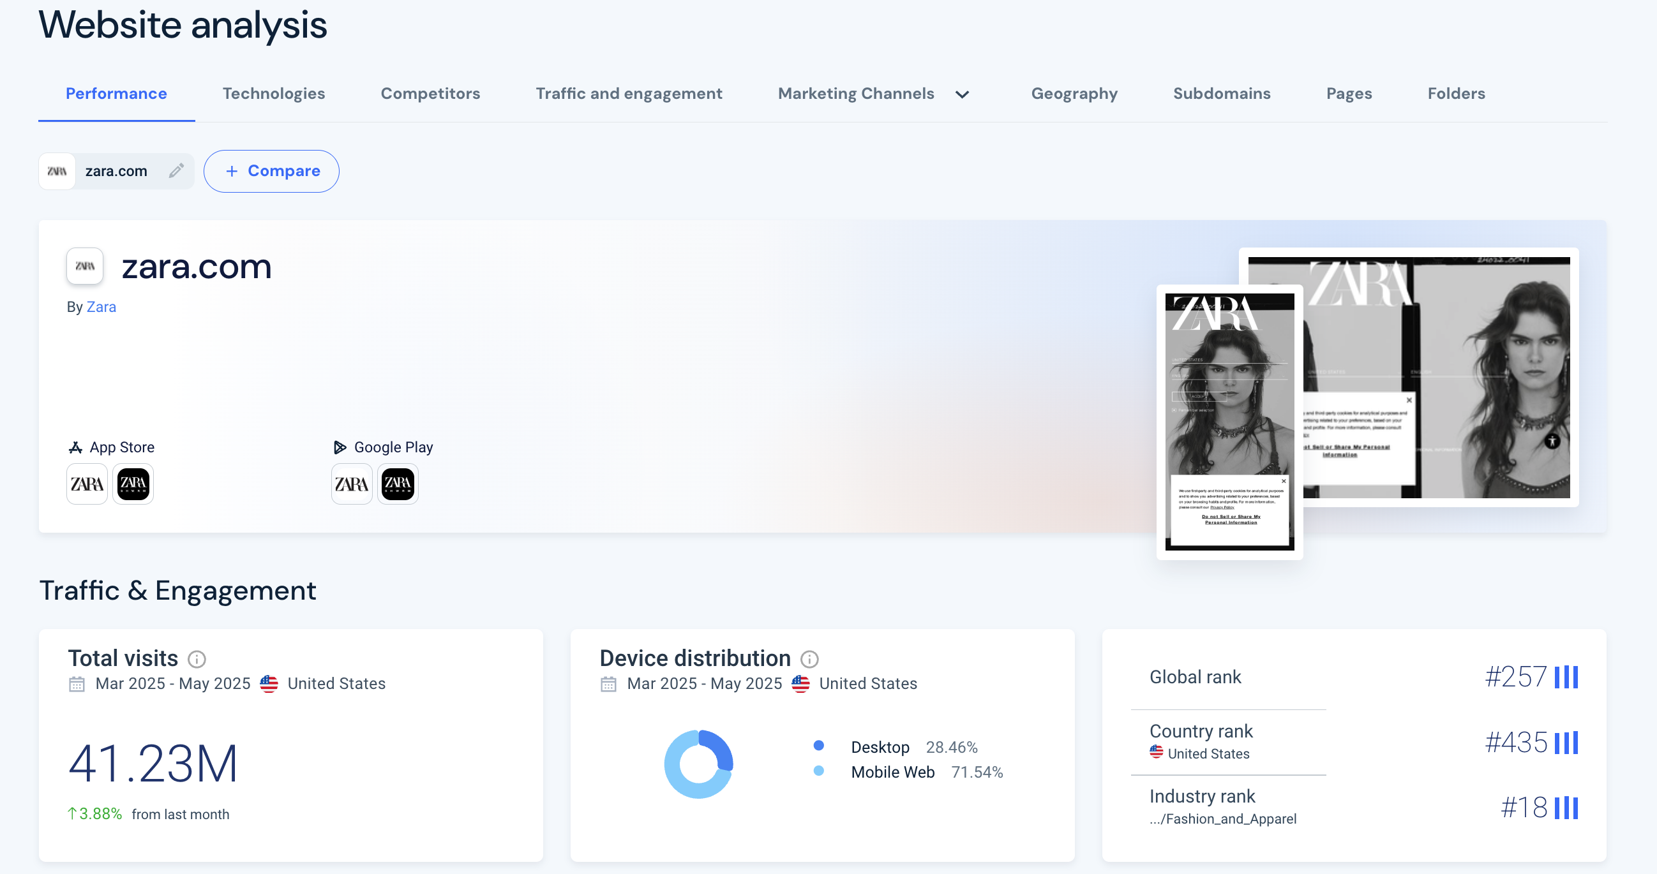This screenshot has height=874, width=1657.
Task: Click the zara.com domain input field
Action: 116,171
